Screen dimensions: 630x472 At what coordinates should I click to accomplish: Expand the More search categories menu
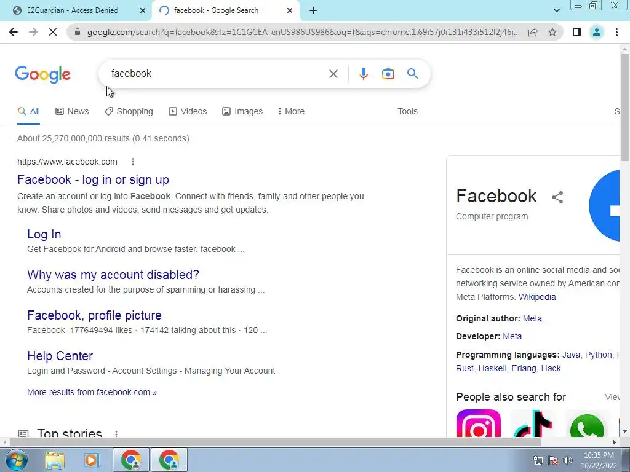(291, 111)
